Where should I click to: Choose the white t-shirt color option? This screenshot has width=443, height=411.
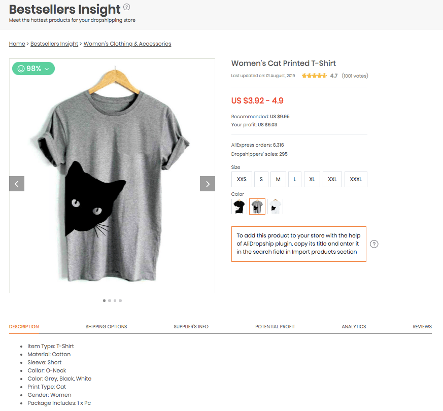pyautogui.click(x=275, y=207)
